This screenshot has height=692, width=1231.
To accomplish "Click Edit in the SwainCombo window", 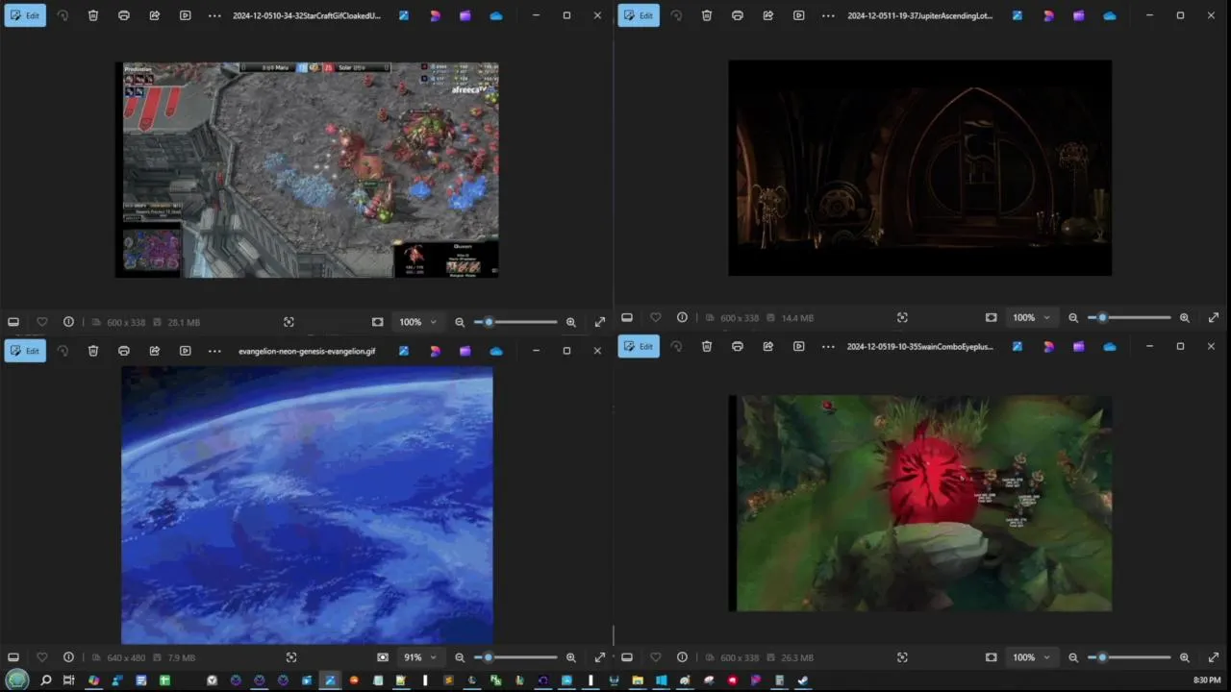I will 639,346.
